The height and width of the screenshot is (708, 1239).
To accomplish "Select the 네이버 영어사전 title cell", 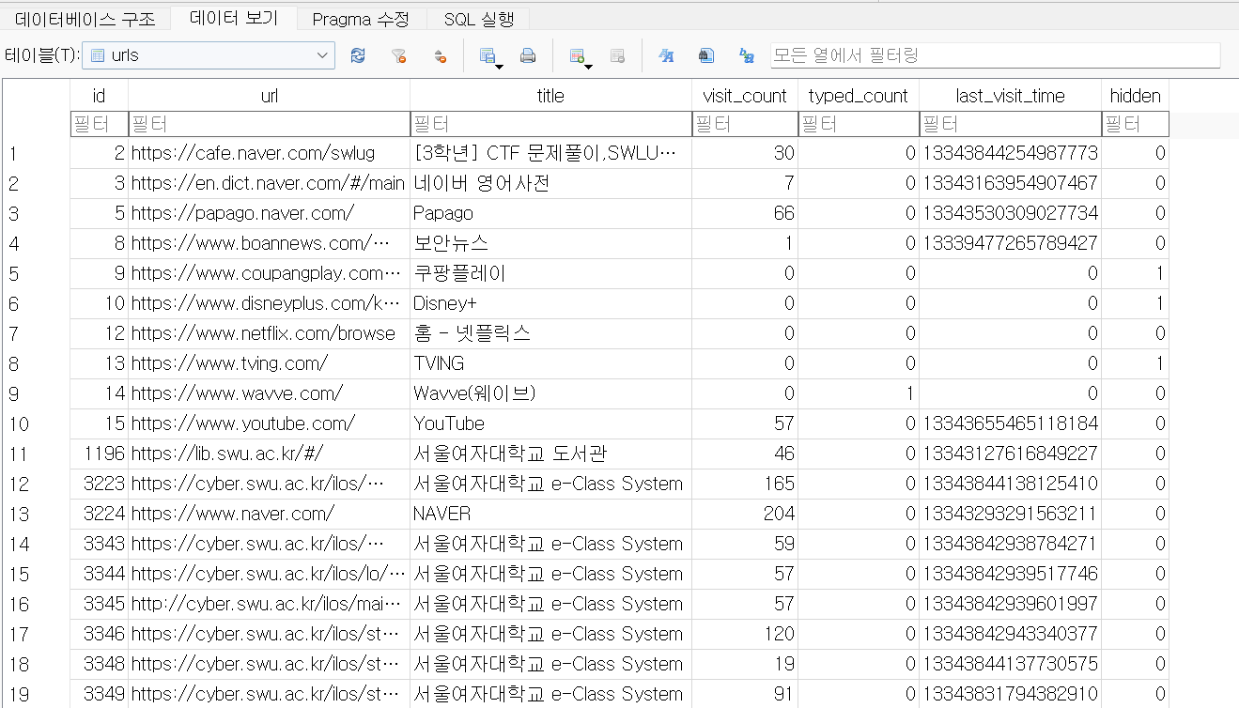I will [550, 183].
